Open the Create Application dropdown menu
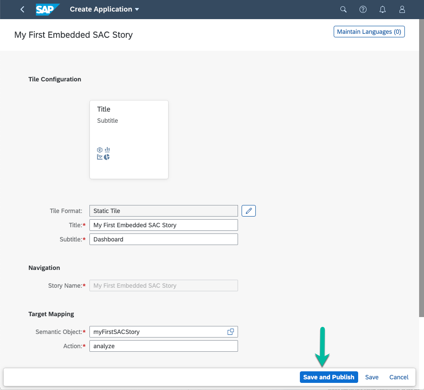Screen dimensions: 424x390 (x=105, y=9)
